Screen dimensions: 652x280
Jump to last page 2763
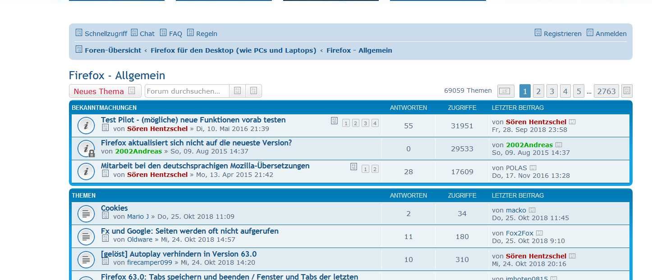pos(606,91)
